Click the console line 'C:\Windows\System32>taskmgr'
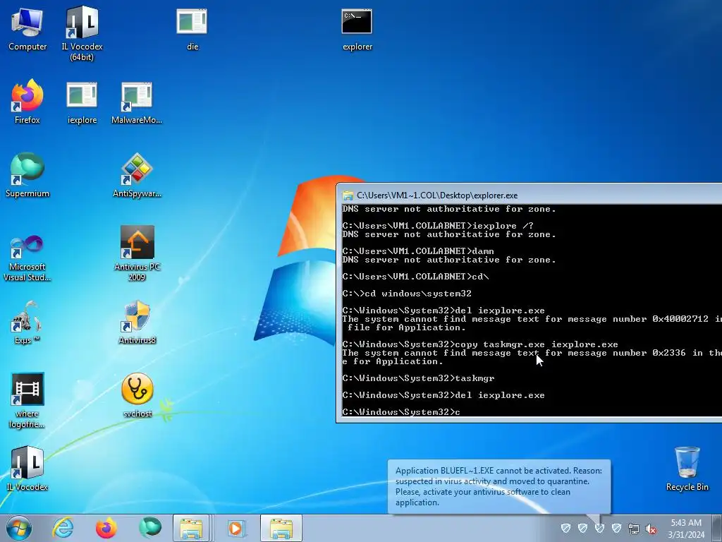Image resolution: width=722 pixels, height=542 pixels. [x=419, y=378]
